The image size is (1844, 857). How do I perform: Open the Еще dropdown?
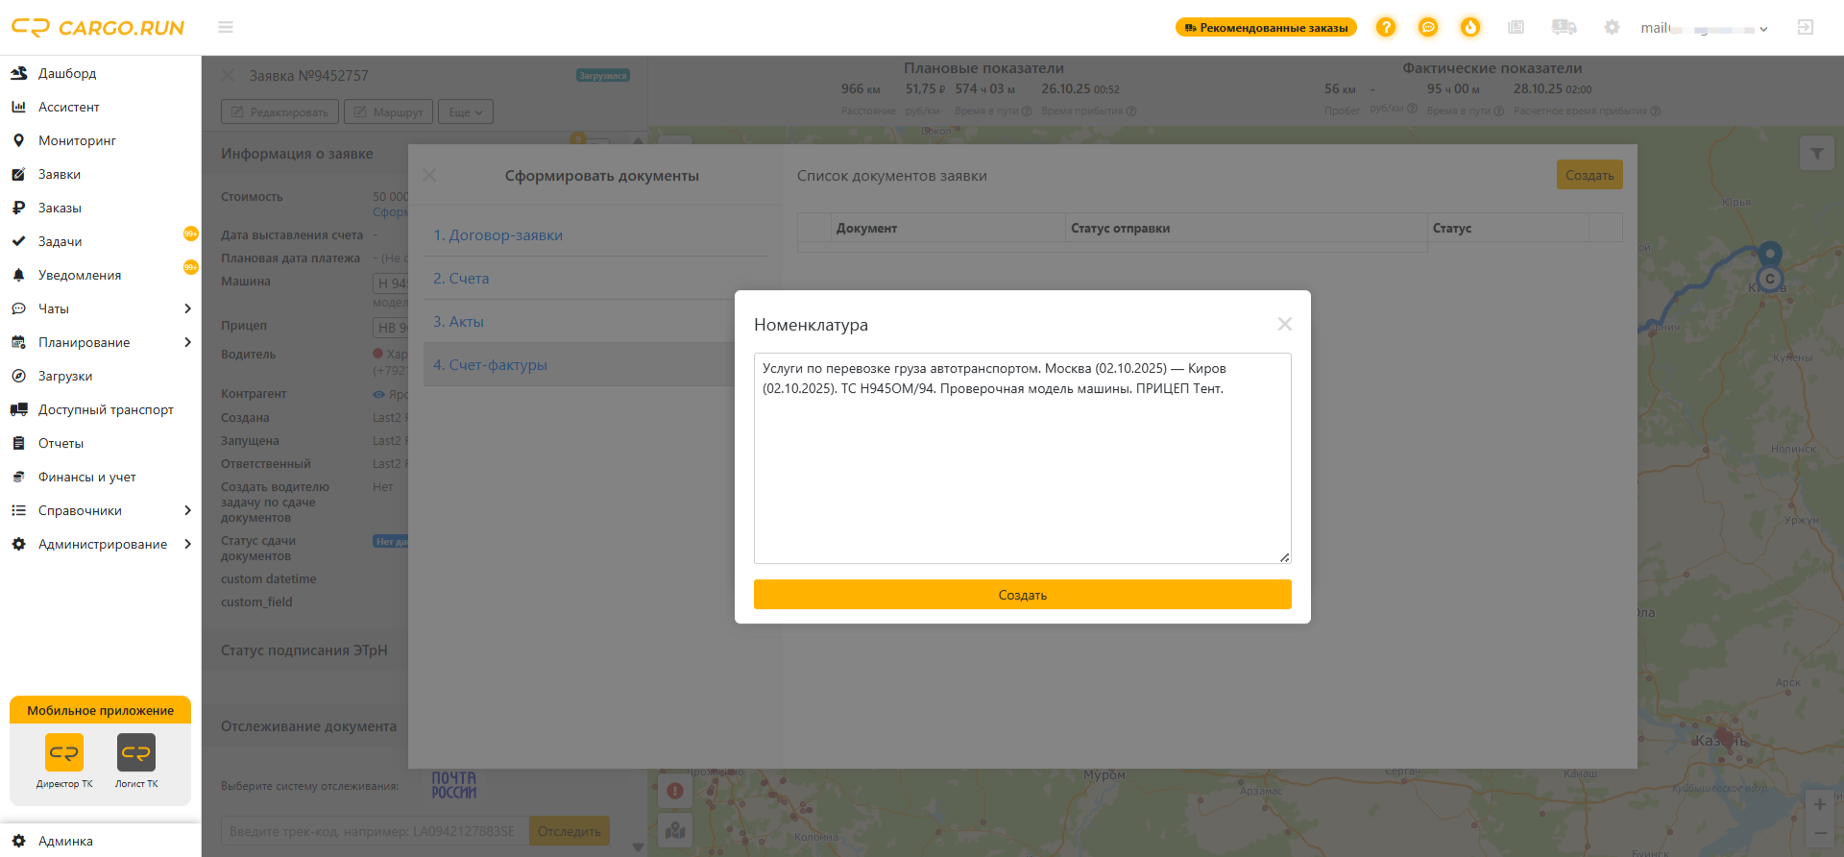pyautogui.click(x=466, y=112)
